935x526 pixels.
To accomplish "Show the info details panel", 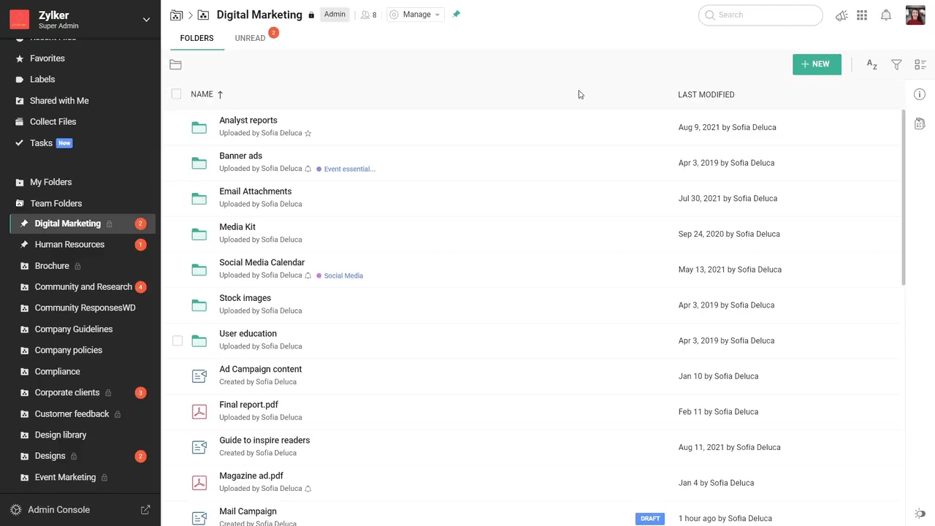I will (920, 94).
